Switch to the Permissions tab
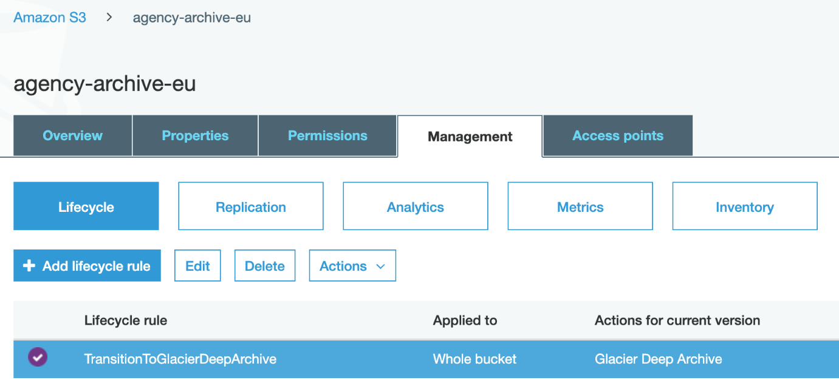The height and width of the screenshot is (383, 839). (327, 135)
